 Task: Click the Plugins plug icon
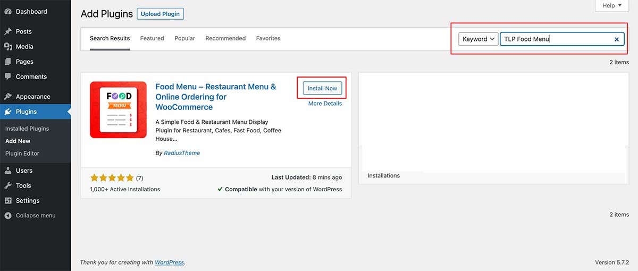pyautogui.click(x=8, y=112)
